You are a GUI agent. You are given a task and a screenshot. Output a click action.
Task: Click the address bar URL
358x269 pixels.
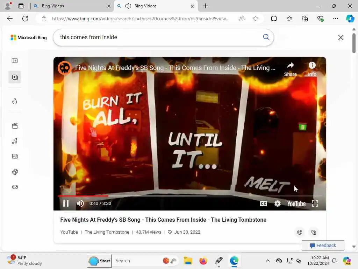pos(141,19)
